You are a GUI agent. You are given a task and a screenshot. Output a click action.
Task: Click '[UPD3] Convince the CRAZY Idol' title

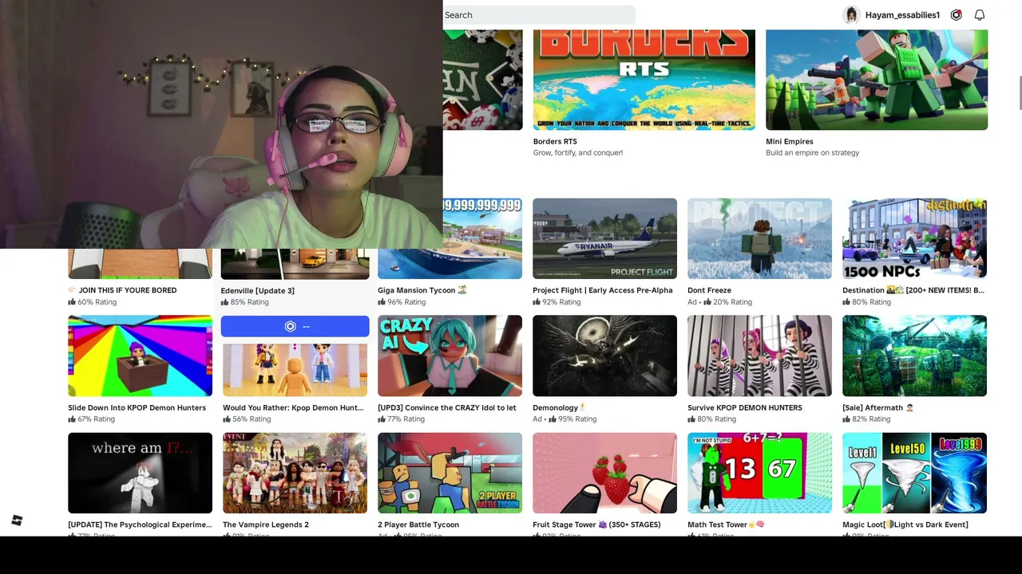pos(447,407)
